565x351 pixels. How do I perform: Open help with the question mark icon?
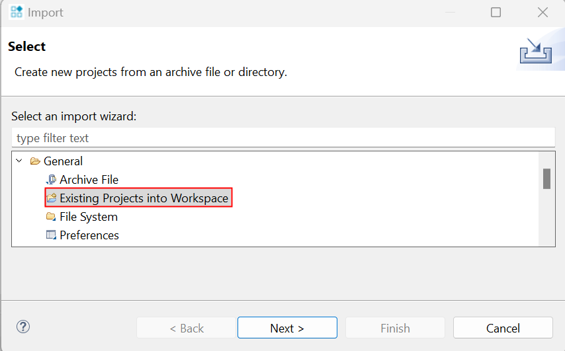(23, 327)
